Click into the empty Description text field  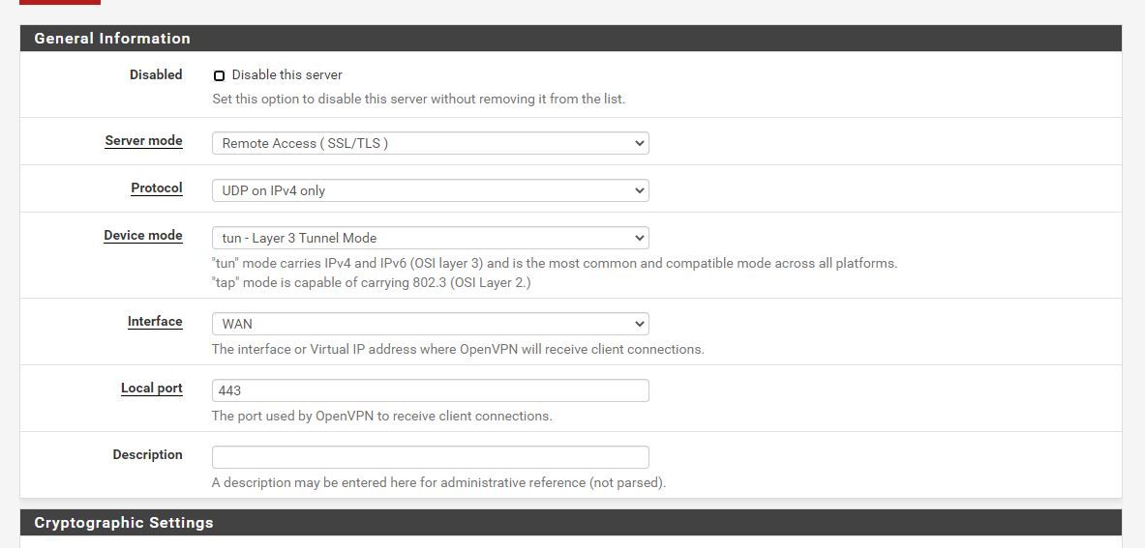430,457
